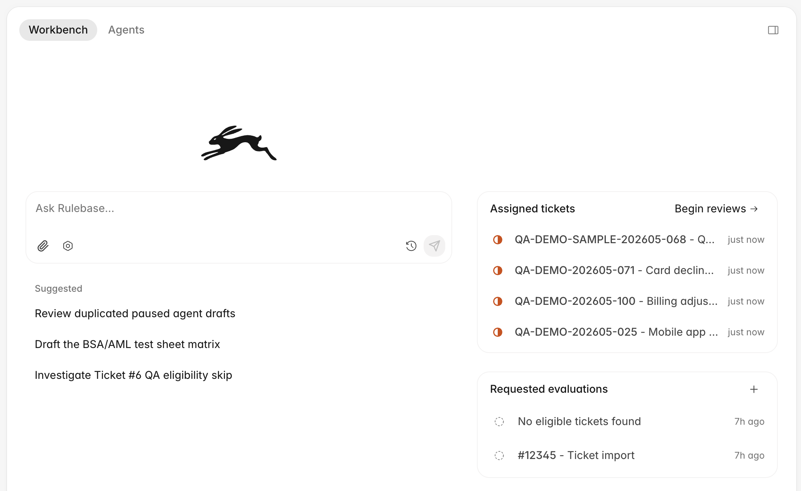
Task: Open the hexagon settings icon
Action: pyautogui.click(x=68, y=246)
